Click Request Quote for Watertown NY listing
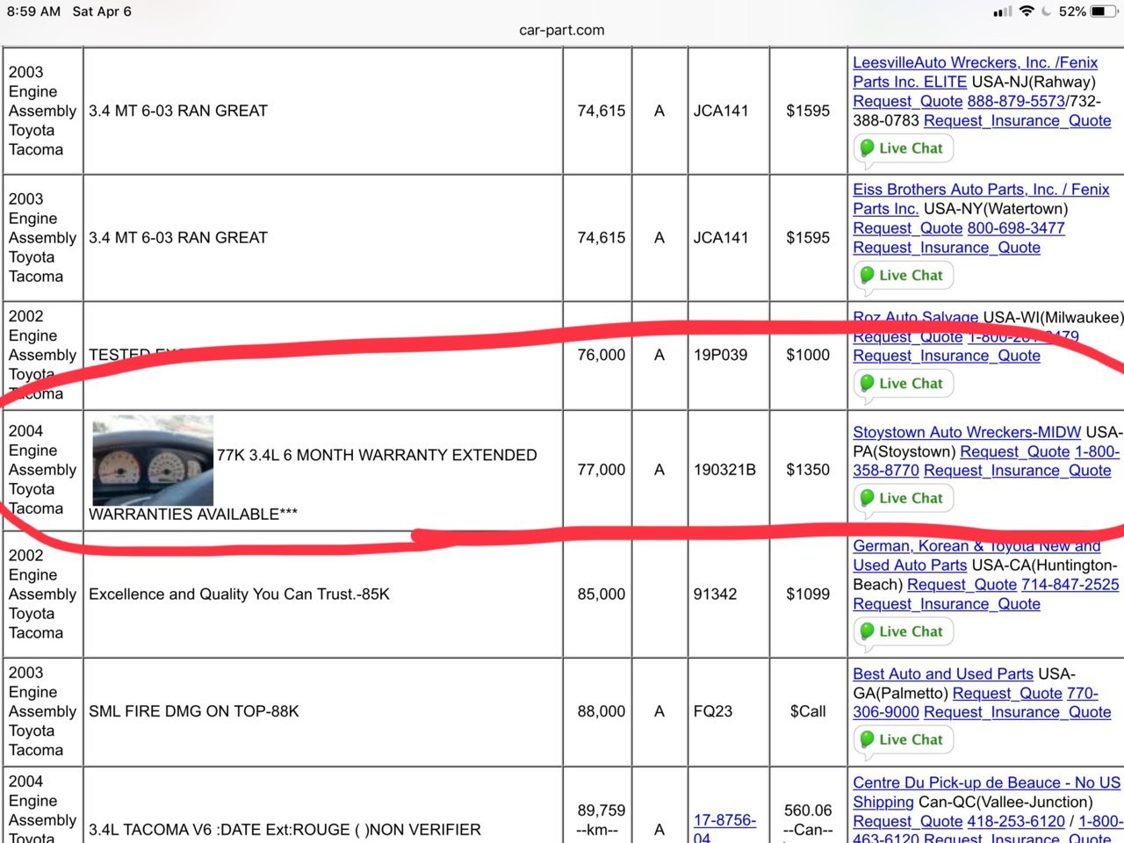 click(x=908, y=227)
